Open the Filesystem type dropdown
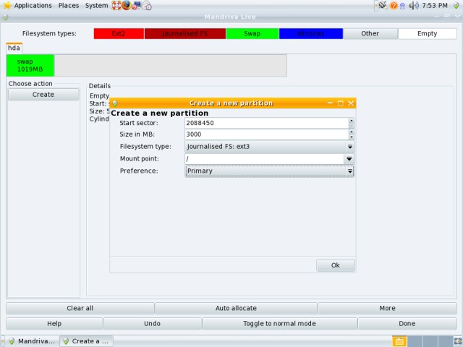The width and height of the screenshot is (463, 347). coord(269,147)
